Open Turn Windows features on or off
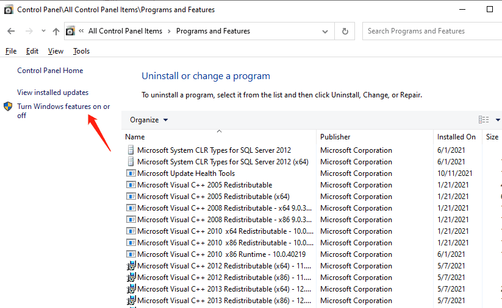 63,111
